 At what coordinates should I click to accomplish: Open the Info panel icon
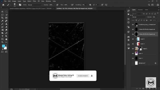tap(128, 22)
